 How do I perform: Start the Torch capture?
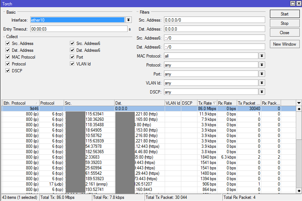(285, 14)
